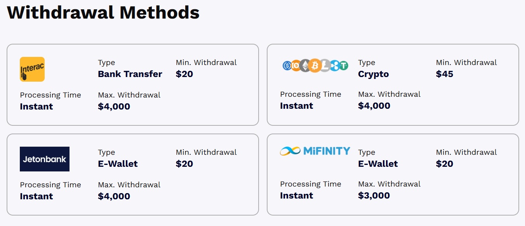This screenshot has width=525, height=226.
Task: Select the green Tether coin icon
Action: (x=344, y=65)
